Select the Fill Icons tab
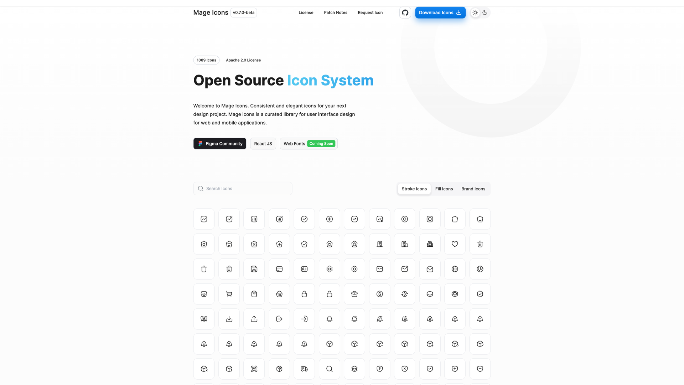Image resolution: width=684 pixels, height=385 pixels. click(444, 189)
